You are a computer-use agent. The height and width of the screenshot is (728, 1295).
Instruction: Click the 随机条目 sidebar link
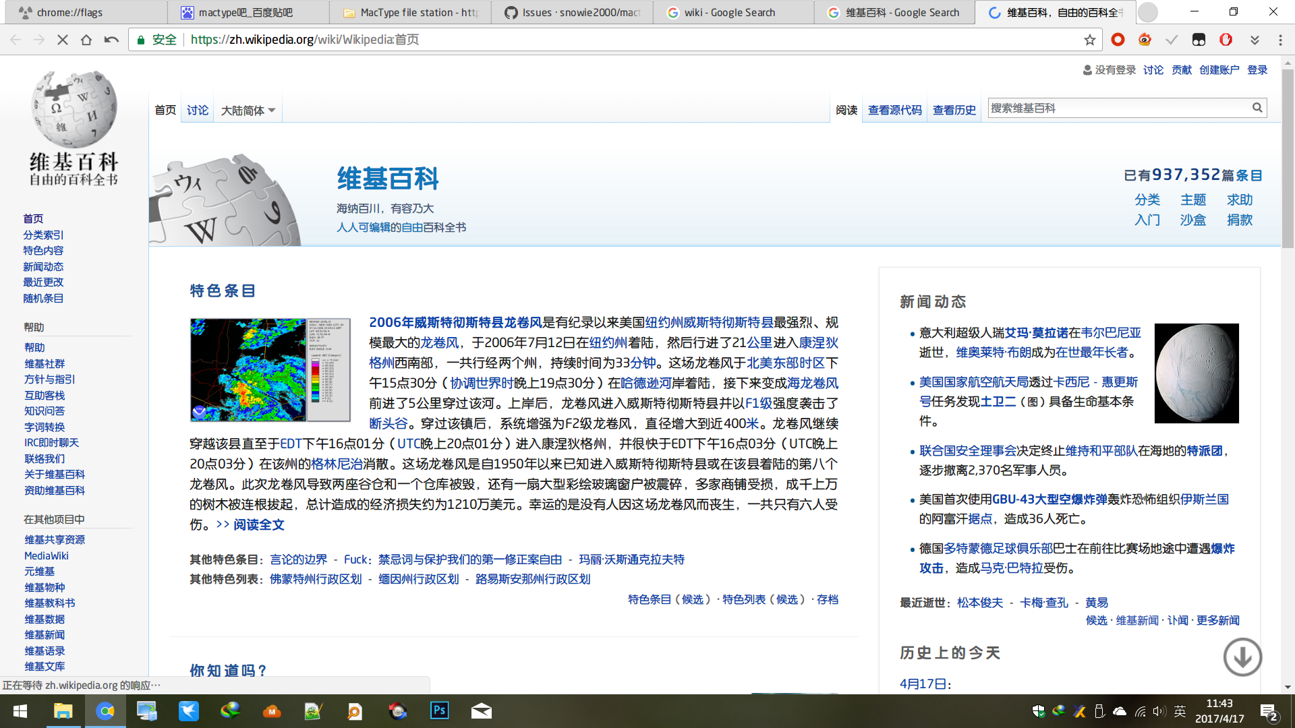tap(43, 298)
